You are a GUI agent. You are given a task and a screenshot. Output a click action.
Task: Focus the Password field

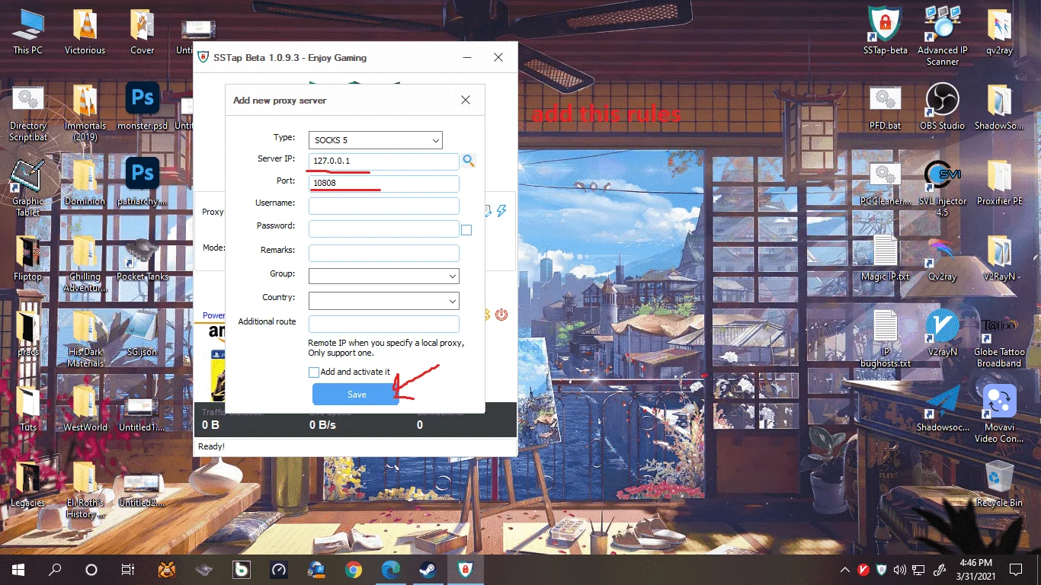pyautogui.click(x=384, y=229)
